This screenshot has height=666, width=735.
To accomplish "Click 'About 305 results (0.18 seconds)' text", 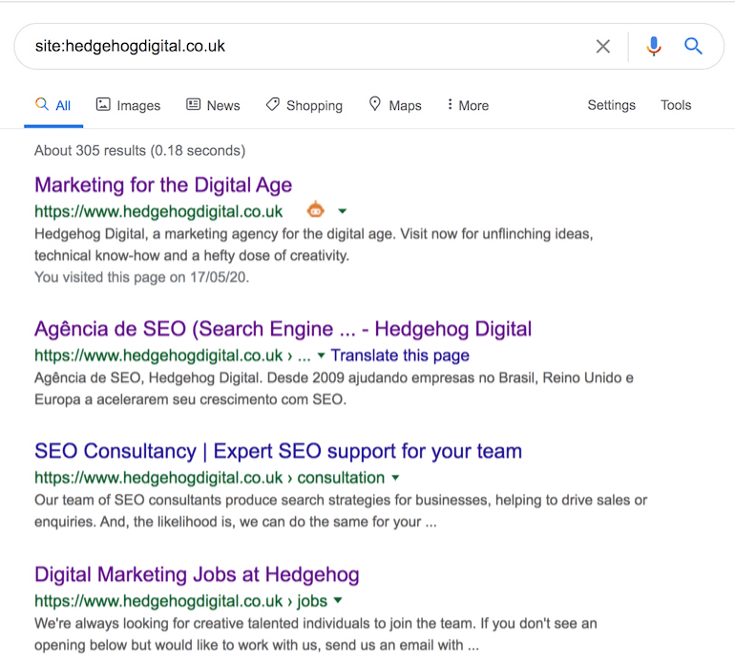I will coord(139,151).
